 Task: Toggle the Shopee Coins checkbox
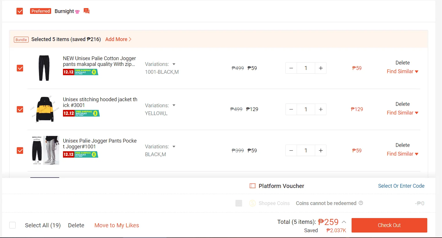pos(239,203)
